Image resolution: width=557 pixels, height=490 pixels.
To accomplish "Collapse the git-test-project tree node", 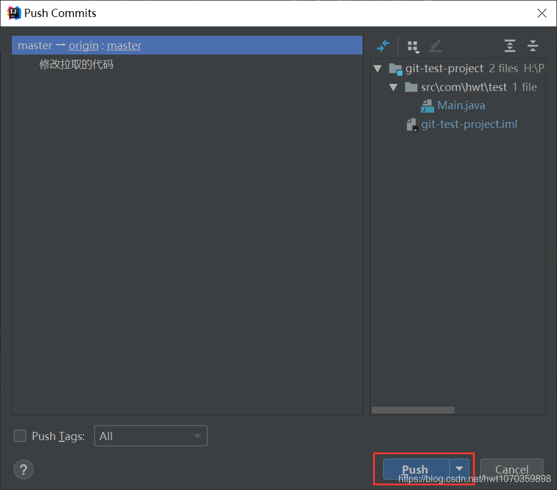I will click(378, 69).
